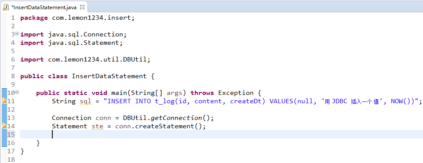Image resolution: width=423 pixels, height=163 pixels.
Task: Click the underlined variable 'sql' on line 11
Action: click(86, 101)
